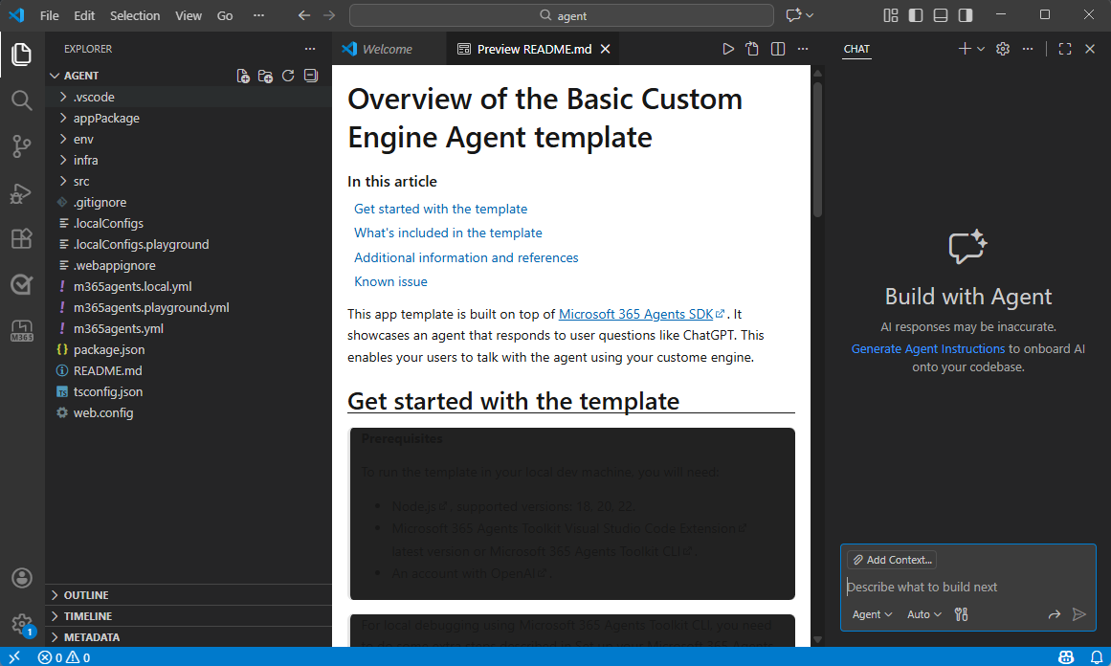This screenshot has height=666, width=1111.
Task: Open the Edit menu
Action: tap(84, 15)
